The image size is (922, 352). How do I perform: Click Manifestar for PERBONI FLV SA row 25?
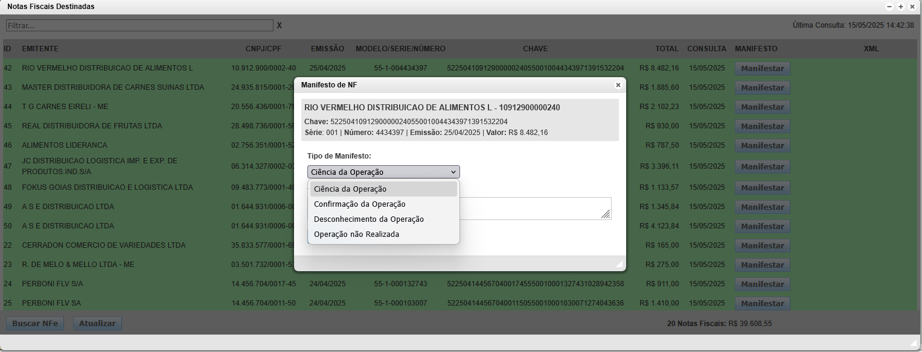762,304
